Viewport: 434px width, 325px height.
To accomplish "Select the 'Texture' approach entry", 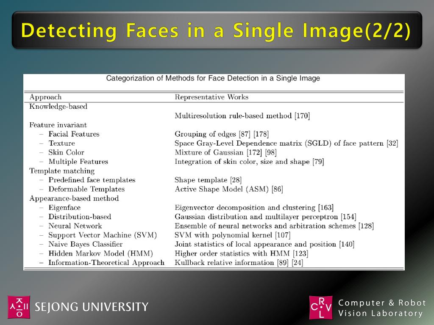I will tap(62, 143).
